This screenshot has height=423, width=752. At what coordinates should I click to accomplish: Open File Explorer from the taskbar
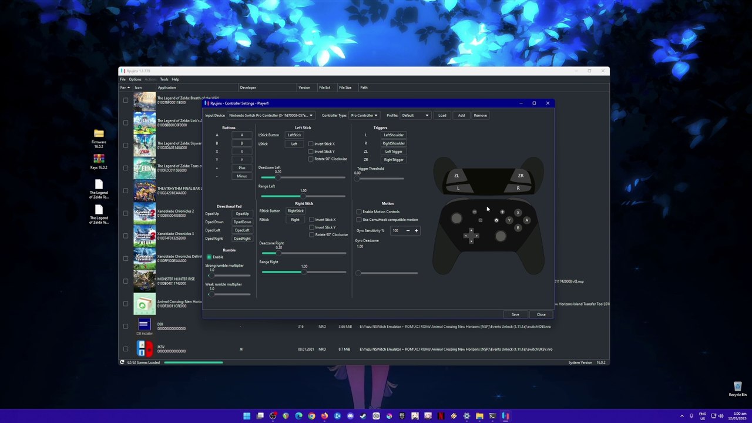479,416
